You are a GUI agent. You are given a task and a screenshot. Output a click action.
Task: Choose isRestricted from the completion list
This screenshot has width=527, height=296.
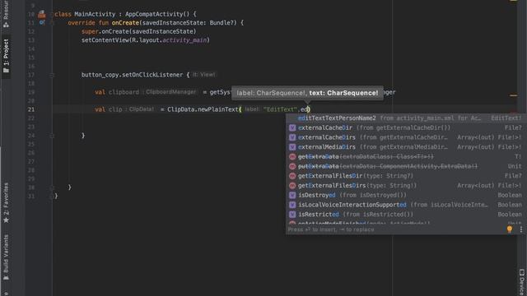point(405,215)
